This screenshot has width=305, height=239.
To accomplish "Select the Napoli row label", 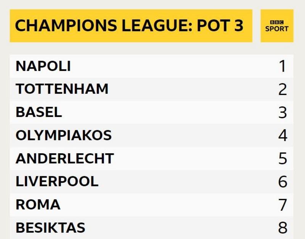I will pos(43,66).
